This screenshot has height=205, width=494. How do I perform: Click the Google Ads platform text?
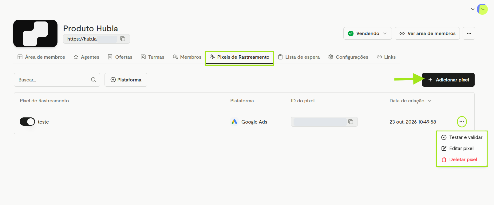254,122
